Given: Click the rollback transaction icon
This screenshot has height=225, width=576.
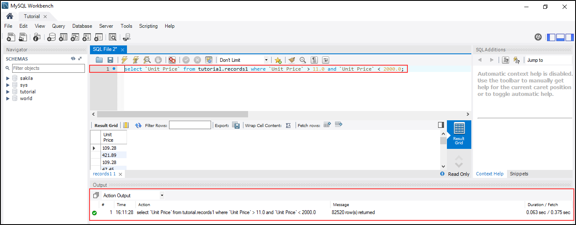Looking at the screenshot, I should click(x=197, y=60).
